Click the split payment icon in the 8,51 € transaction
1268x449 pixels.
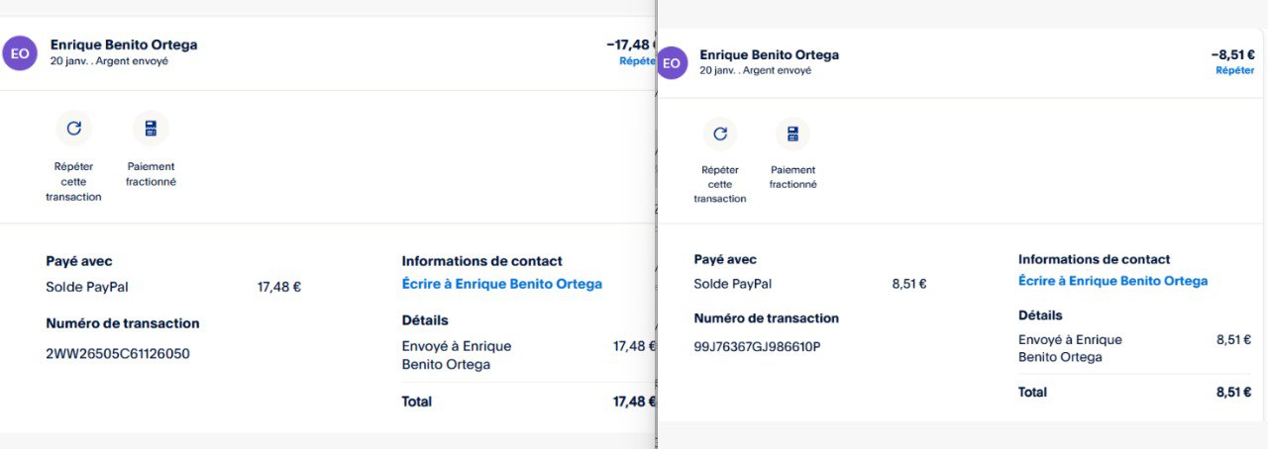[x=792, y=134]
